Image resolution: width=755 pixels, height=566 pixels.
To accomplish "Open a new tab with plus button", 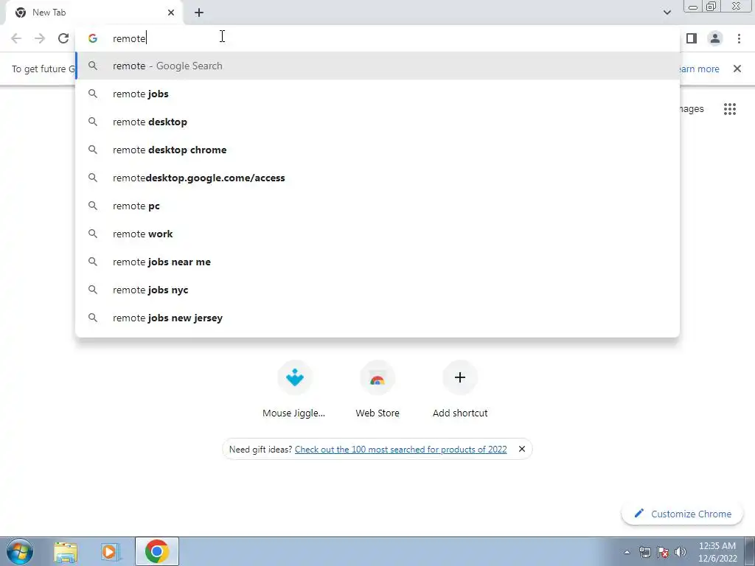I will tap(199, 13).
